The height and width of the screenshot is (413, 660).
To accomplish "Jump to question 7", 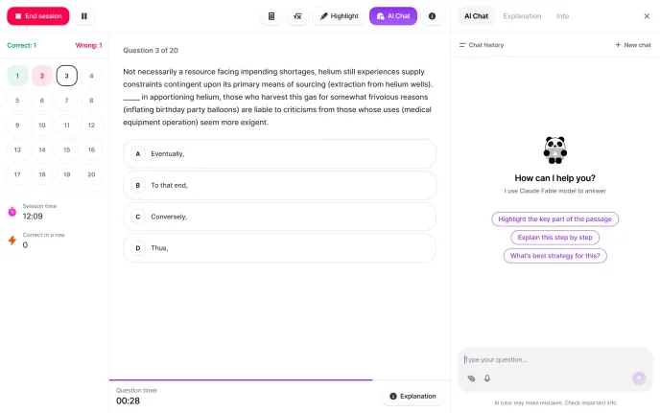I will click(66, 101).
